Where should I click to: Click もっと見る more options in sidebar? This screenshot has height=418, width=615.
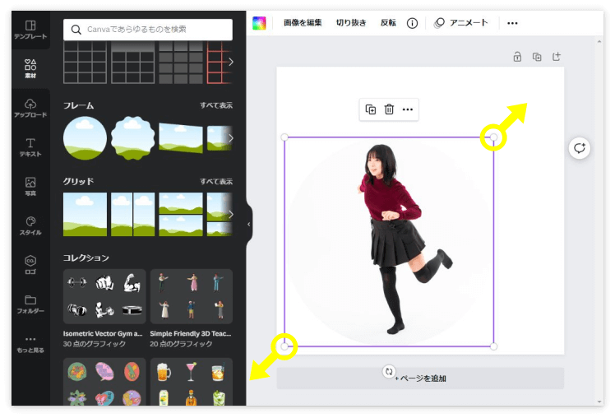coord(30,344)
